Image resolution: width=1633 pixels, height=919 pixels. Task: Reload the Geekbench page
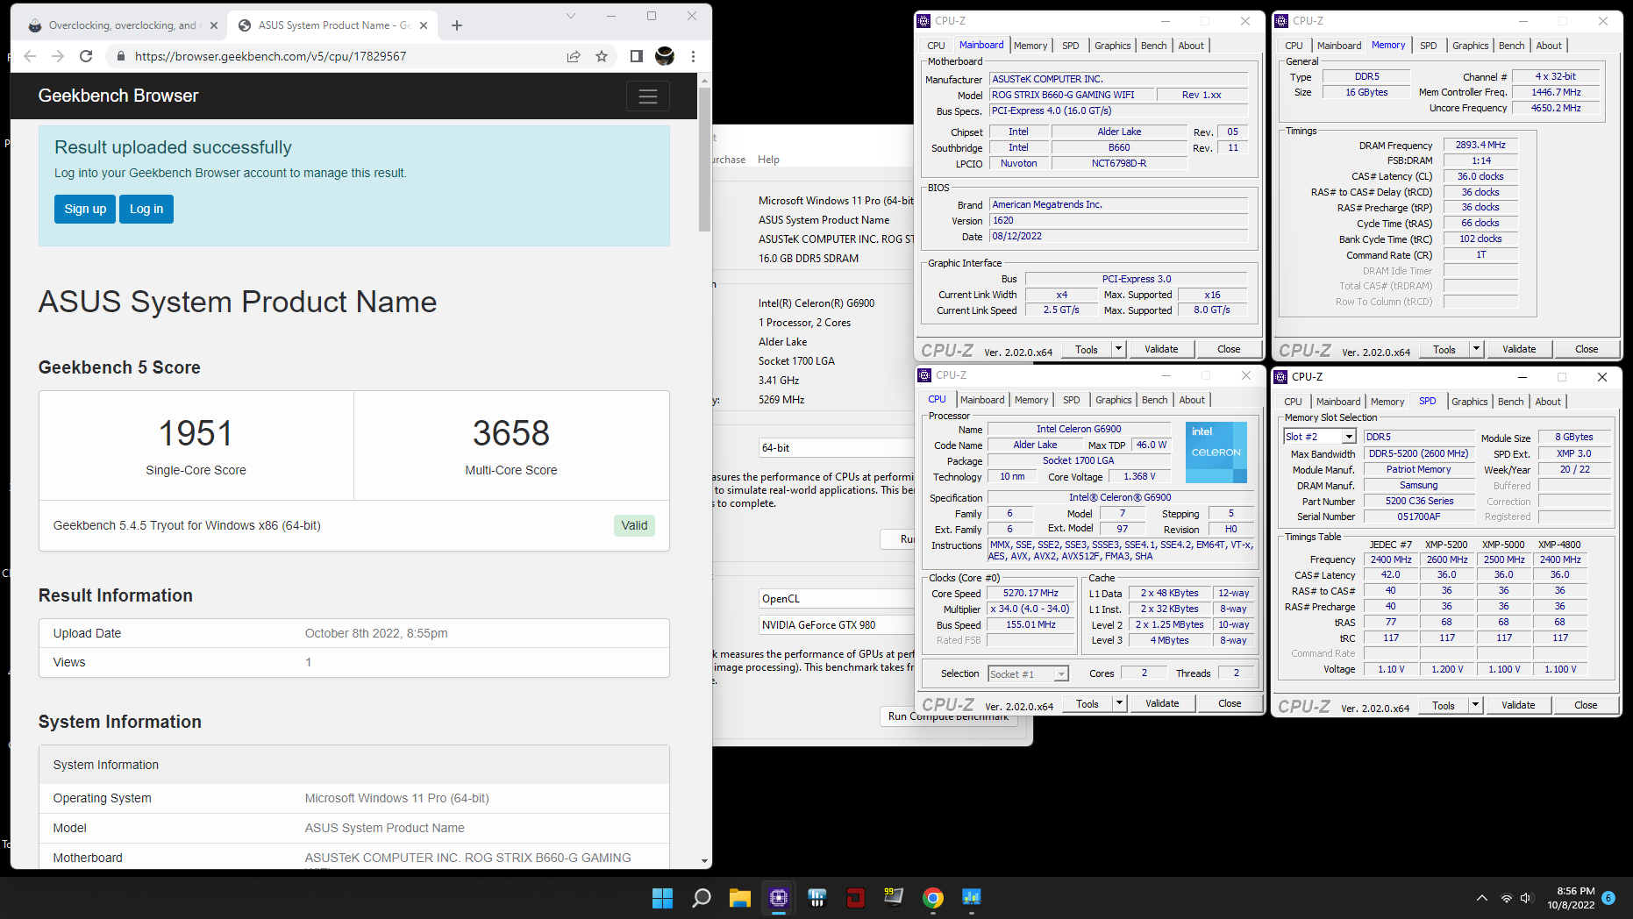pyautogui.click(x=86, y=56)
